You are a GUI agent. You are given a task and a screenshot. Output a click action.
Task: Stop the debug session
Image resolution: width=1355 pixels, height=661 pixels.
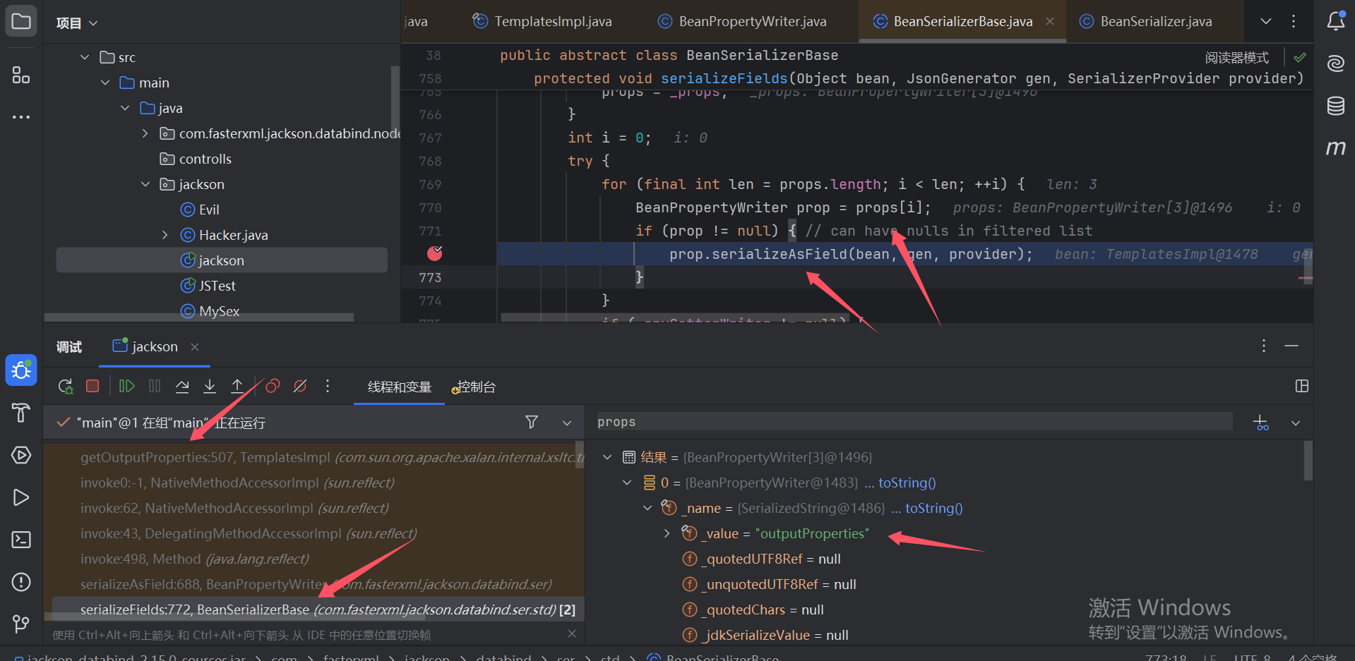pyautogui.click(x=92, y=386)
